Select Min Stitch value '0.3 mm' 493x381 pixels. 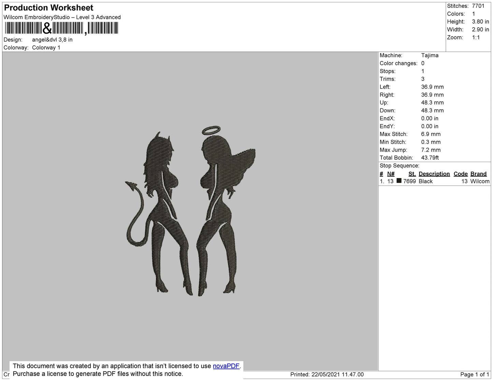[431, 142]
